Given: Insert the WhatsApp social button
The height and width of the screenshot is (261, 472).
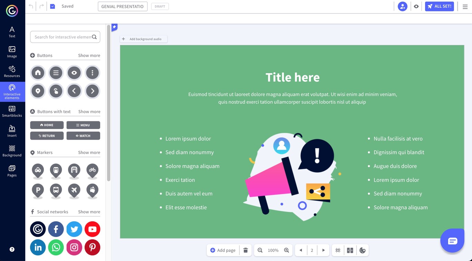Looking at the screenshot, I should (x=56, y=247).
